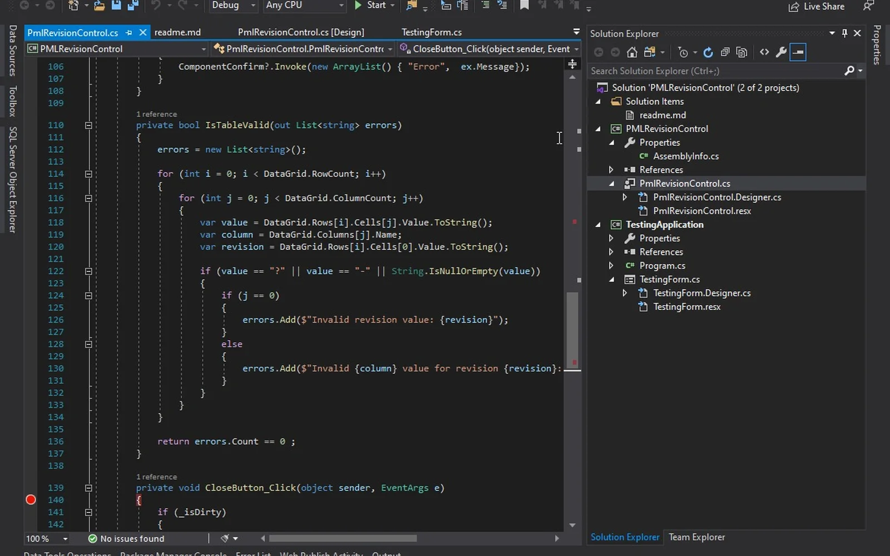Close the PmlRevisionControl.cs tab
890x556 pixels.
(x=143, y=32)
